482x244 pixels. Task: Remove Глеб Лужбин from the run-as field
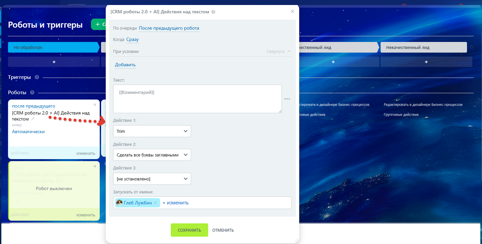click(155, 203)
